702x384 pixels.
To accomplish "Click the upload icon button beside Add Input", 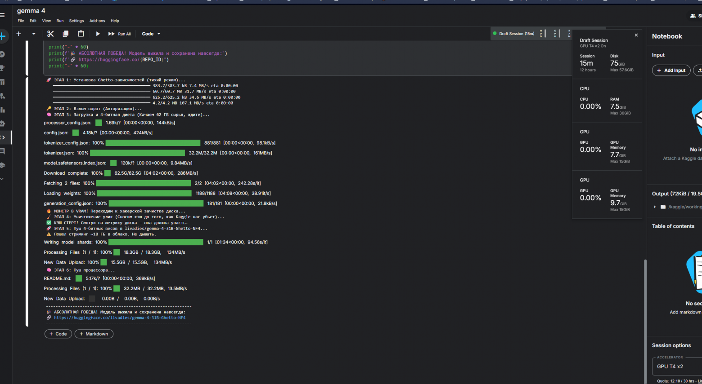I will pyautogui.click(x=698, y=71).
